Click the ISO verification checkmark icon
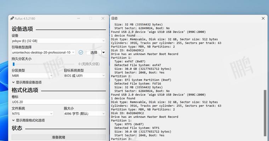269x141 pixels. (81, 53)
